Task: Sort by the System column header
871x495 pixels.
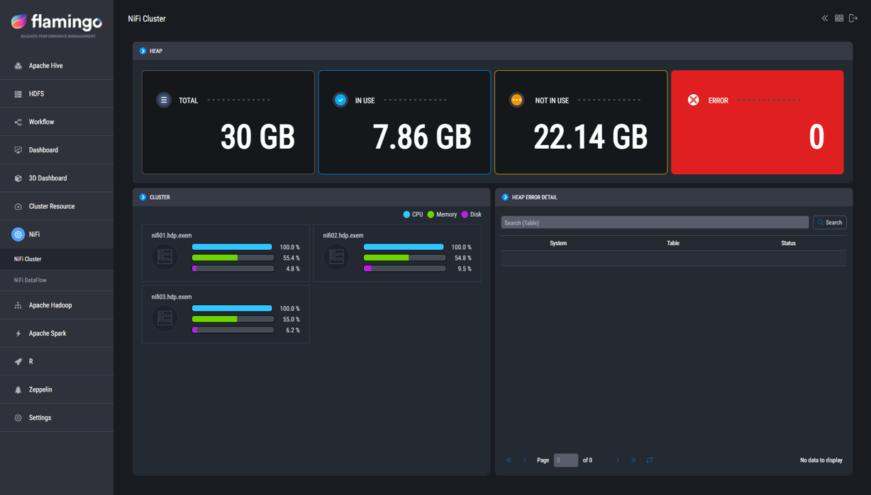Action: 558,243
